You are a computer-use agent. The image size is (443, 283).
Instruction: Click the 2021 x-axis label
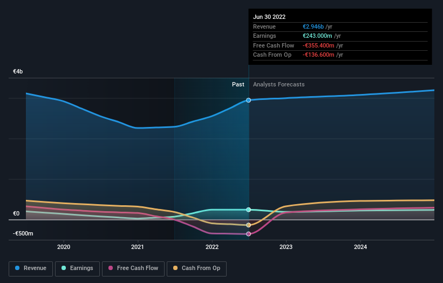[x=138, y=247]
